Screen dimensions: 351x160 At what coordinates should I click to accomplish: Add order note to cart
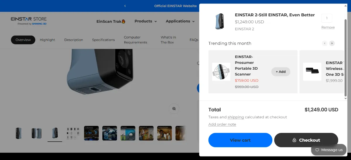tap(222, 124)
